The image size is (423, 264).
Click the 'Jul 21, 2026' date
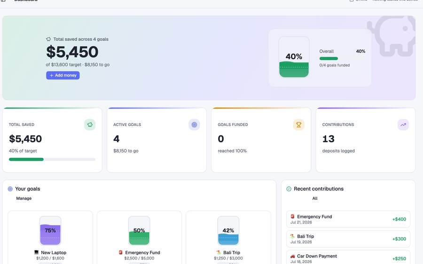click(x=301, y=222)
